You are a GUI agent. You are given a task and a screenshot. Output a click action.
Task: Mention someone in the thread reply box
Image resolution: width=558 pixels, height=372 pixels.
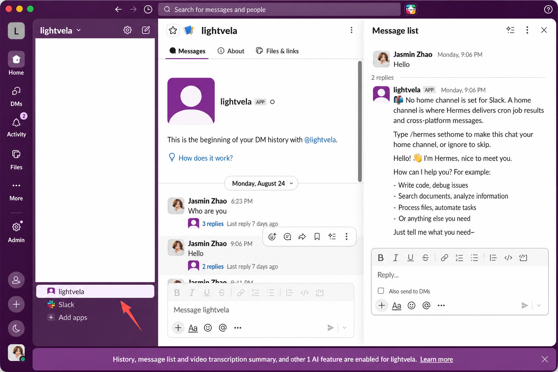426,306
